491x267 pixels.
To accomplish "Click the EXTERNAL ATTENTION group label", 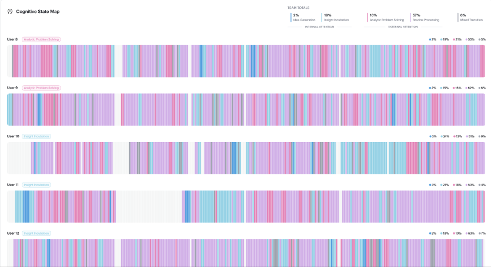I will 403,27.
